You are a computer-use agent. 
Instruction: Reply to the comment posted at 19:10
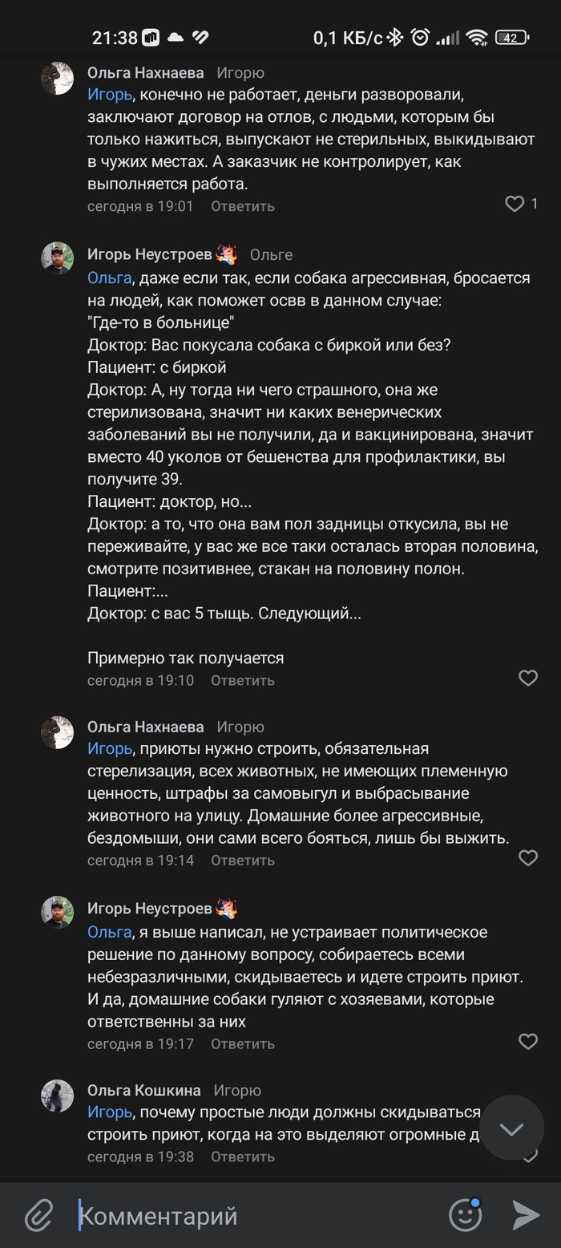(x=242, y=680)
